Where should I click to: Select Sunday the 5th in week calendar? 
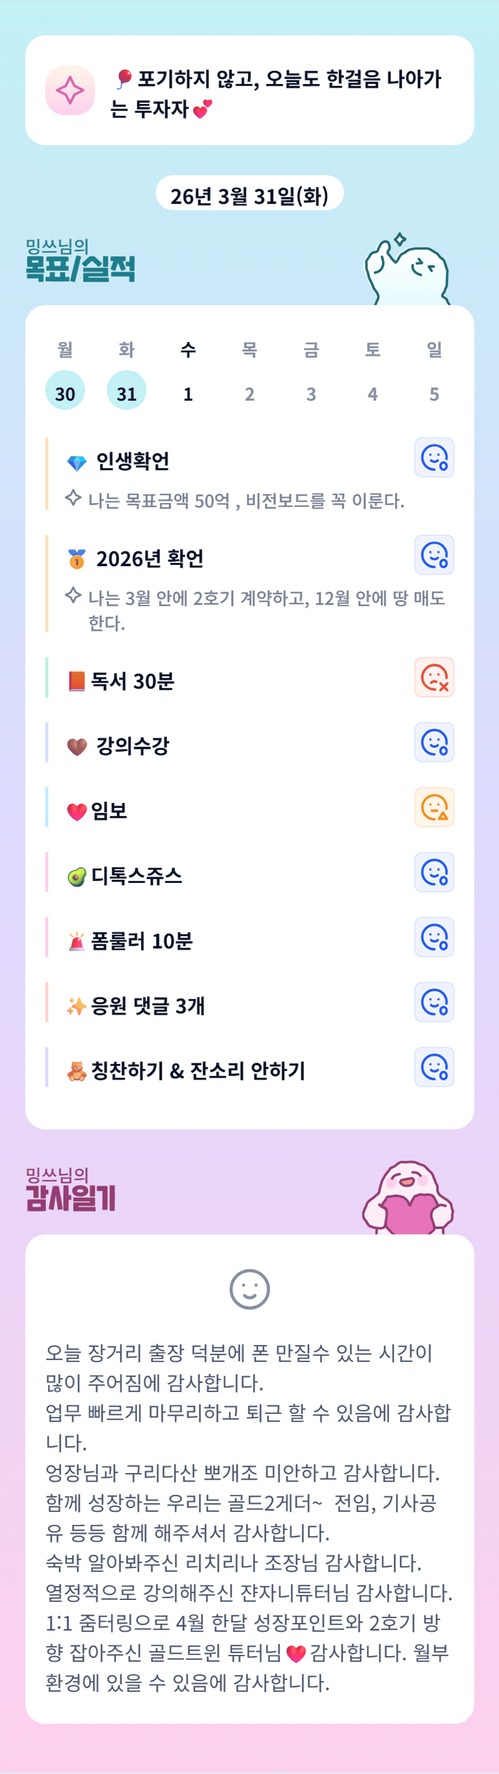point(434,393)
